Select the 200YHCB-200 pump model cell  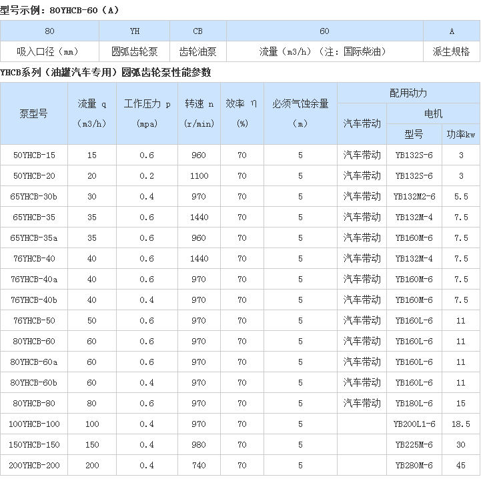click(34, 465)
